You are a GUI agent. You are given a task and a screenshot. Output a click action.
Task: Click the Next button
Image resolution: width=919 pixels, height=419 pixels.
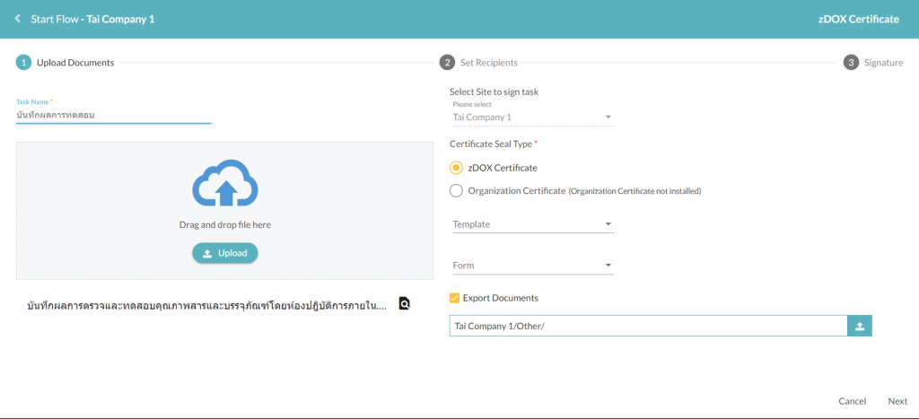[897, 401]
